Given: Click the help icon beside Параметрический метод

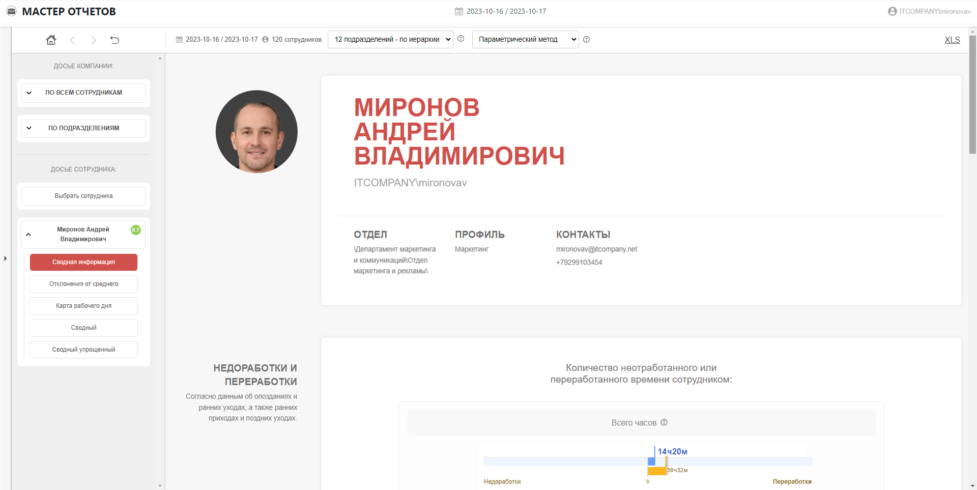Looking at the screenshot, I should 586,40.
